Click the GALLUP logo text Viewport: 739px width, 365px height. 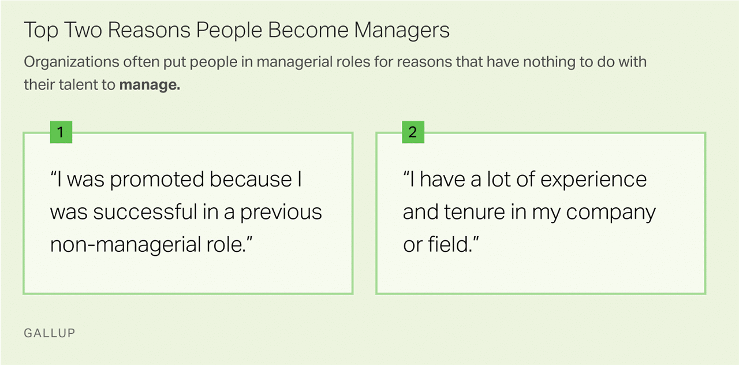(50, 333)
